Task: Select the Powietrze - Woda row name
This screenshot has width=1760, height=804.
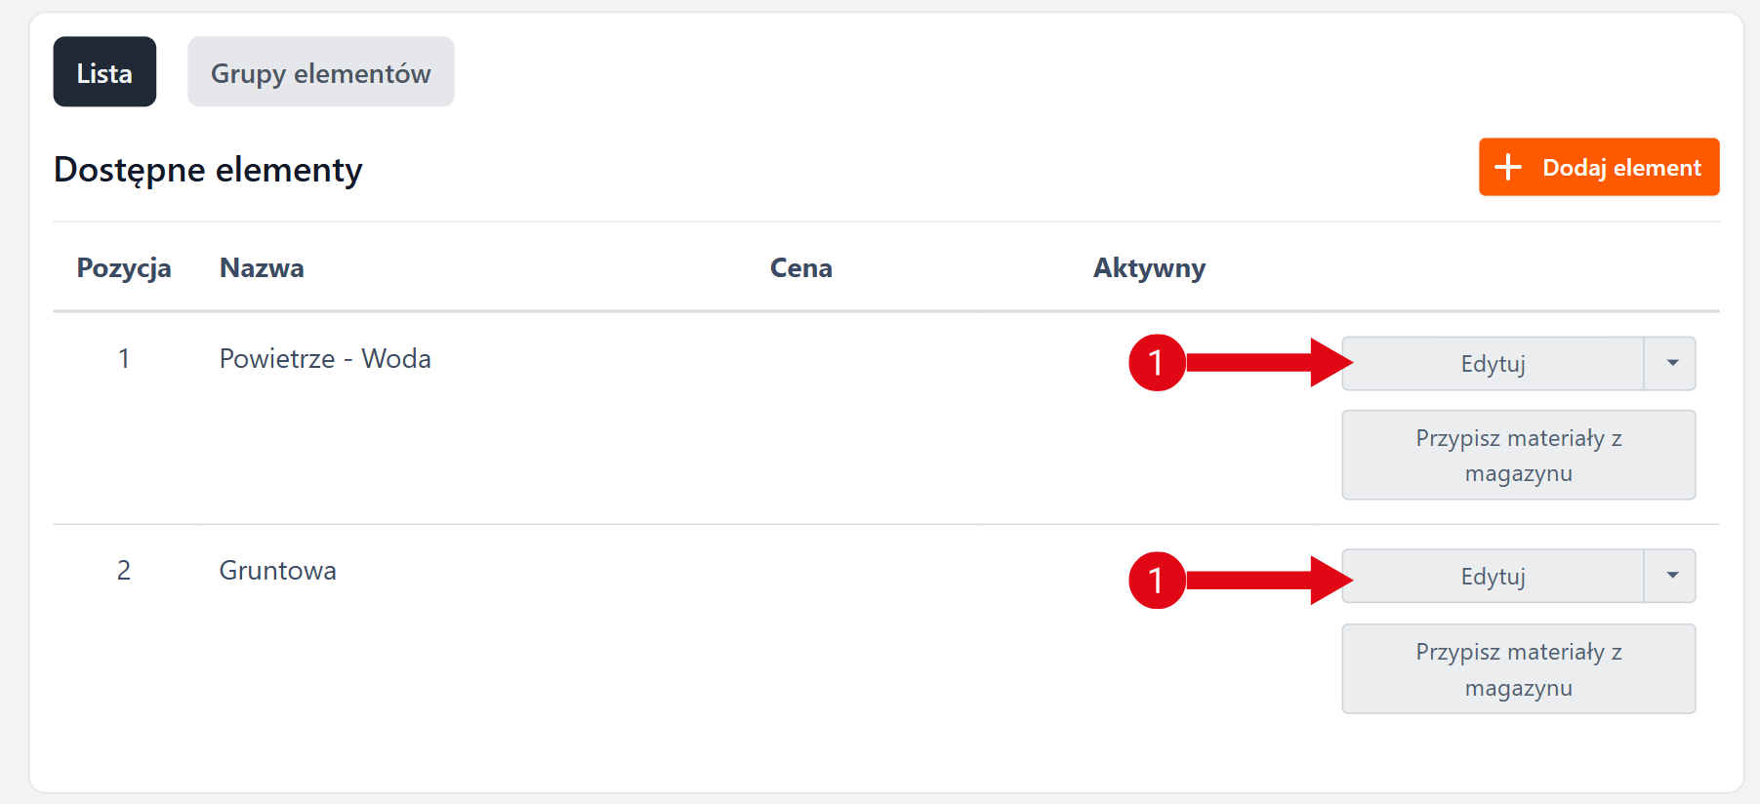Action: [325, 359]
